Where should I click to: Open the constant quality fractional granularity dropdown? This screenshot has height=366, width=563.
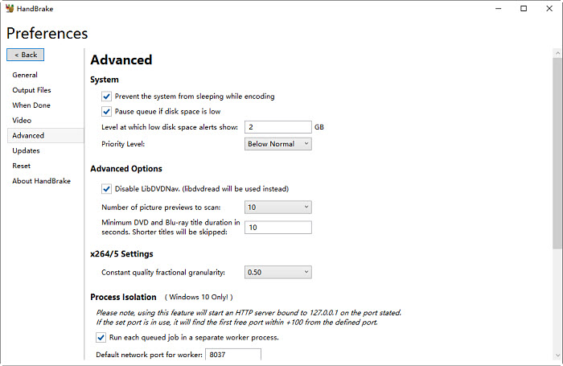point(278,272)
